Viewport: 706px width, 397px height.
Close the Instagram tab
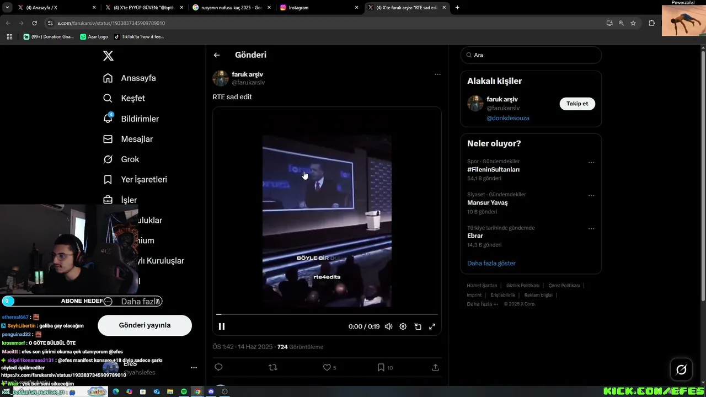coord(357,8)
